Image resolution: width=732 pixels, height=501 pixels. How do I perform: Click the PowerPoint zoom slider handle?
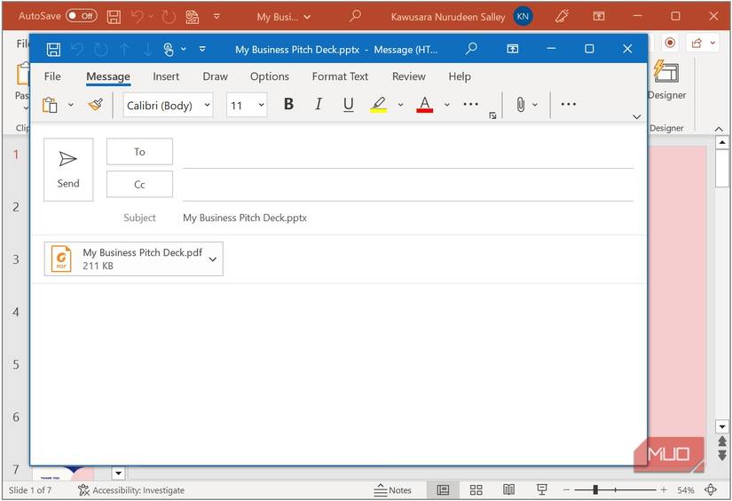point(595,489)
